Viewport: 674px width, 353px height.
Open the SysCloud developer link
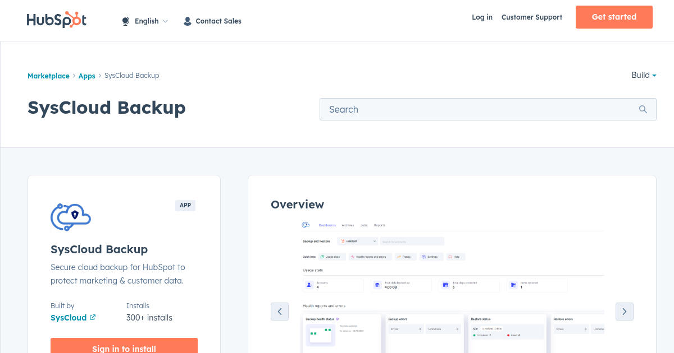pos(69,318)
